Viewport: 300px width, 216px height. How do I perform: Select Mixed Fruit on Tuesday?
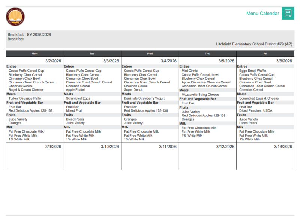pos(74,111)
